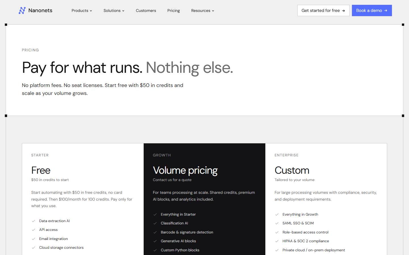Click "SAML SSO & SCIM" feature item
The image size is (409, 255).
pyautogui.click(x=298, y=223)
